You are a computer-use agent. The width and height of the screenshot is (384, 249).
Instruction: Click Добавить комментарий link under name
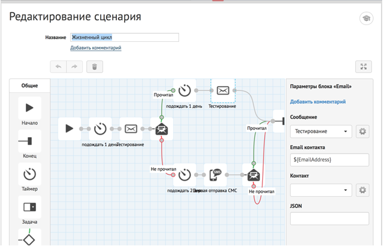[x=96, y=48]
